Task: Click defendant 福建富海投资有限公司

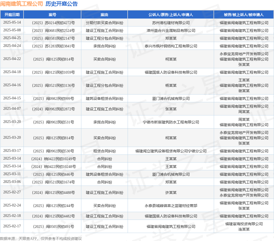Action: [244, 224]
